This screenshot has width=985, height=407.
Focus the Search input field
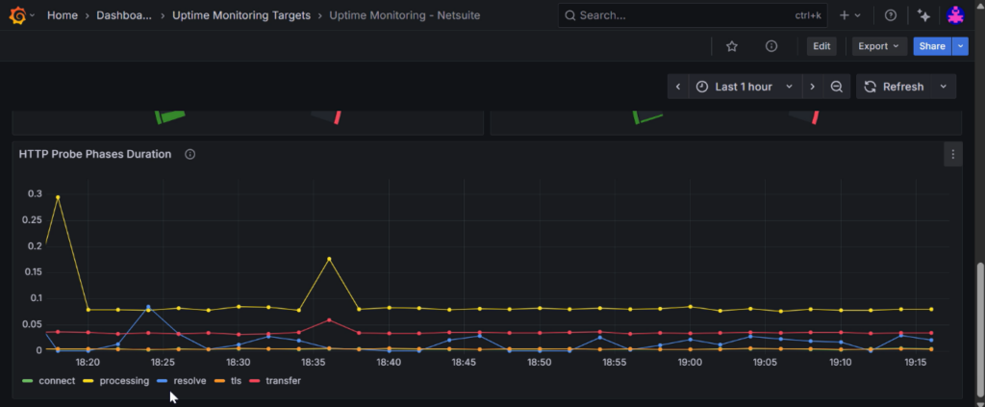click(x=673, y=15)
